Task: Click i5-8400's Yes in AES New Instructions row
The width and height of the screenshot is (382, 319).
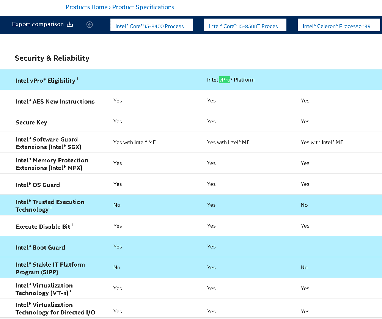Action: (118, 101)
